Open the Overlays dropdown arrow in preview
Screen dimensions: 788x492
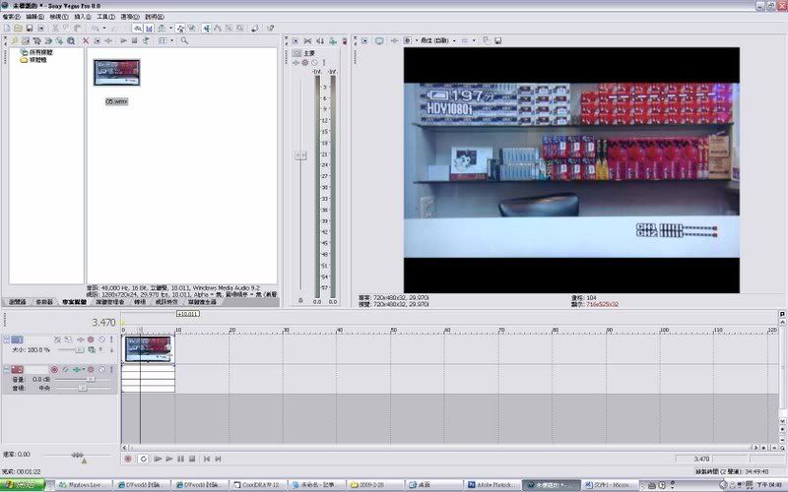474,40
